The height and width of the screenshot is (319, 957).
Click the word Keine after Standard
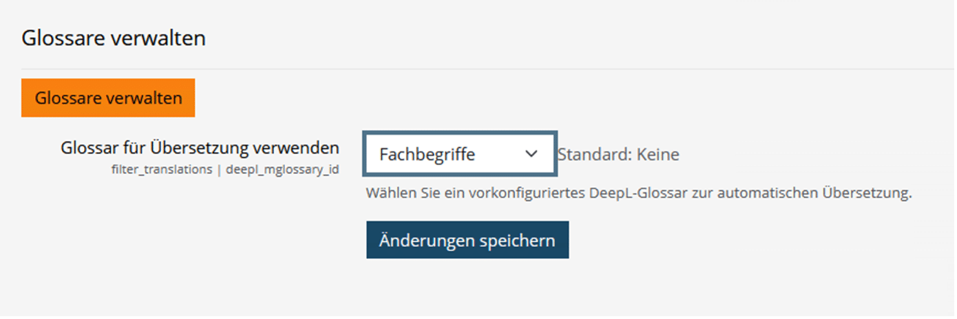658,155
